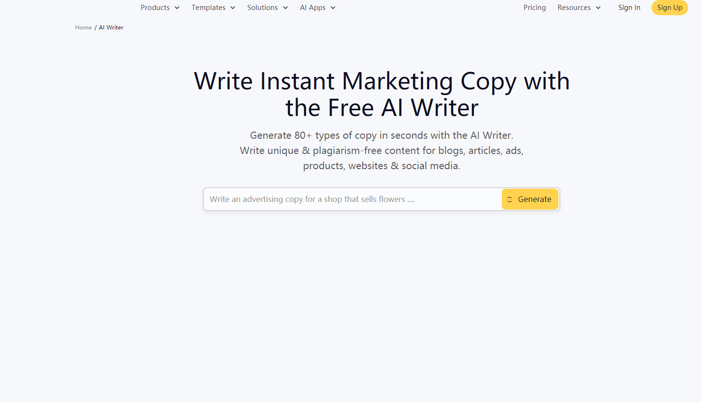Click the chevron arrow beside Templates

click(233, 8)
